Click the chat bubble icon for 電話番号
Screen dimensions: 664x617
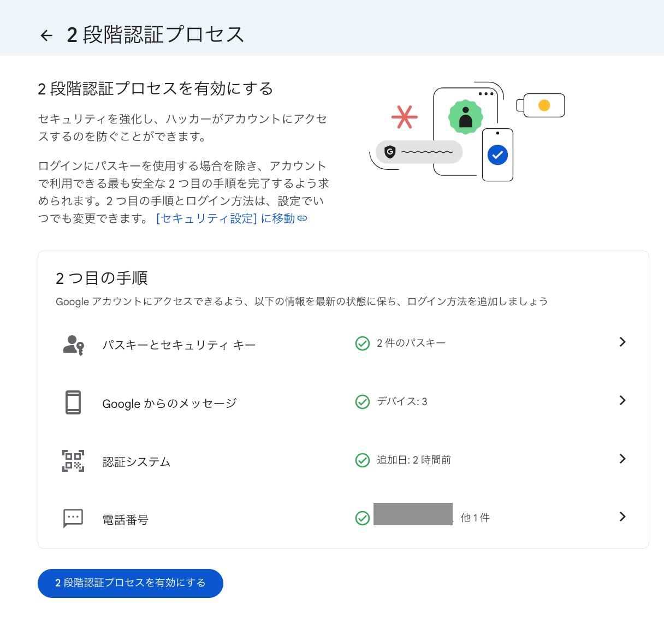73,518
